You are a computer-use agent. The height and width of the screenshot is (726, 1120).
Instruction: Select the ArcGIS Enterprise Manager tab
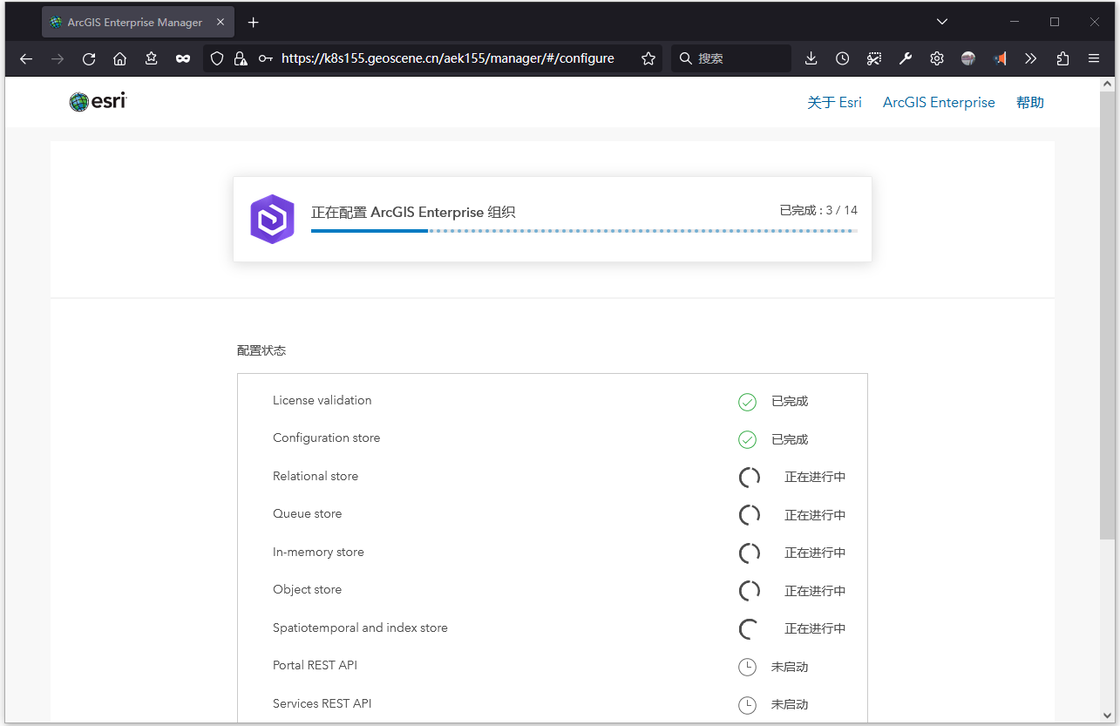click(x=138, y=22)
